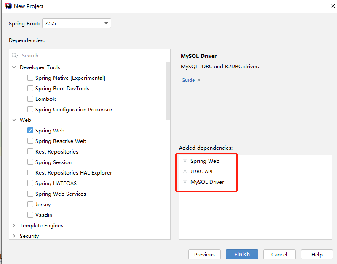Select JDBC API in added dependencies
Screen dimensions: 337x264
click(201, 172)
